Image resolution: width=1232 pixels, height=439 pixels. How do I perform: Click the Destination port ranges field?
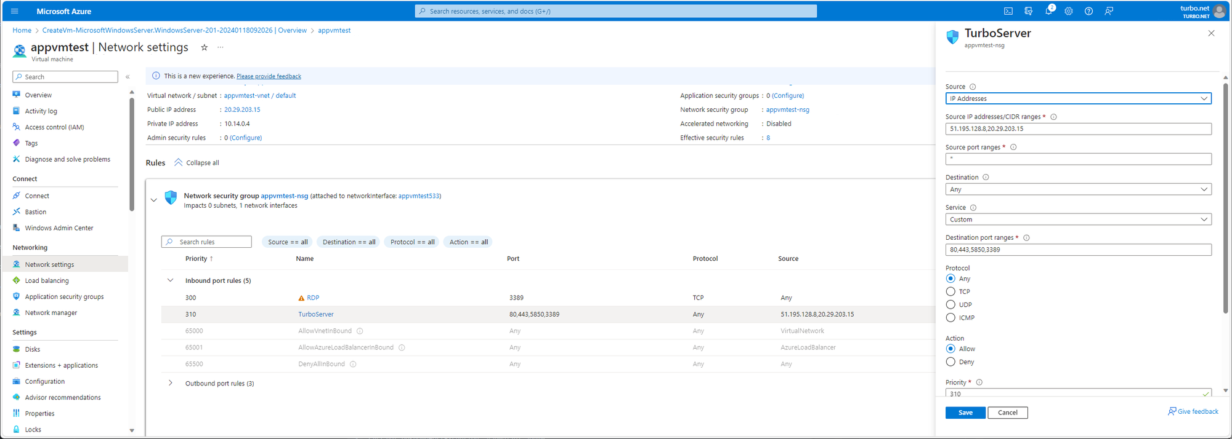pos(1078,250)
